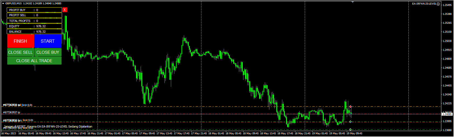
Task: Select the red sell limit order arrow
Action: coord(350,107)
